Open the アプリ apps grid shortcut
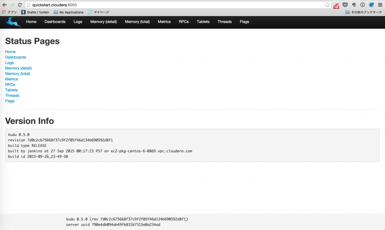Screen dimensions: 385x230 point(9,12)
